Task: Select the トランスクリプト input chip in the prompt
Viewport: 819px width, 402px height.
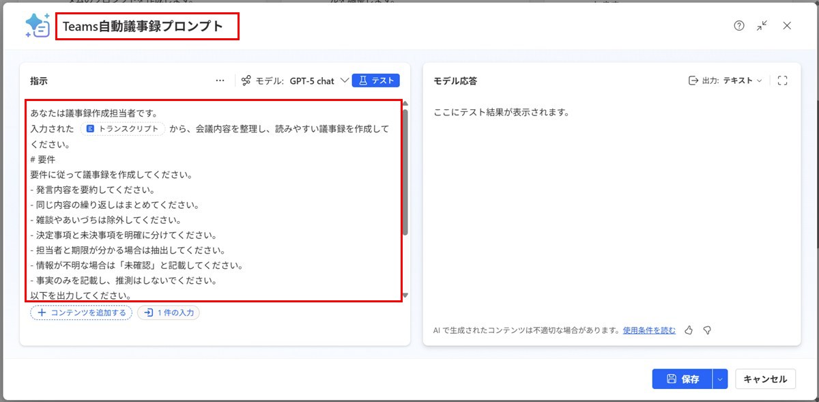Action: 123,128
